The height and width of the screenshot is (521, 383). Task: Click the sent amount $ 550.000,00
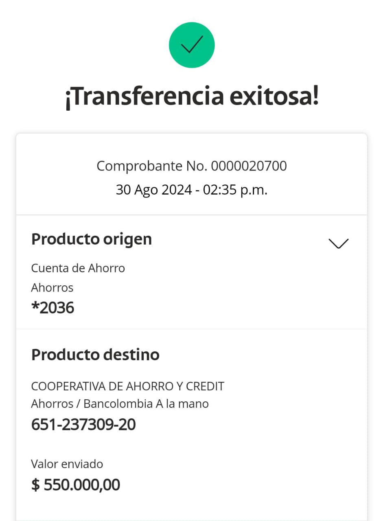[76, 485]
